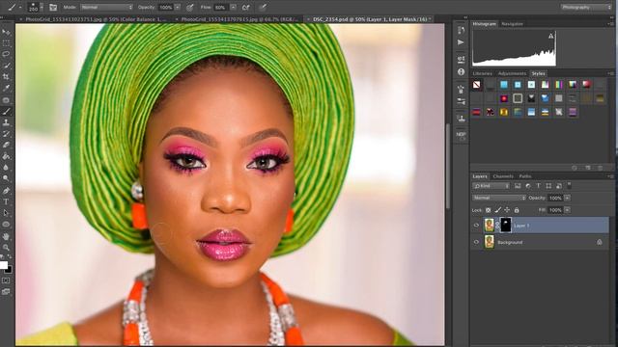Screen dimensions: 618x347
Task: Select the Background layer thumbnail
Action: coord(490,242)
